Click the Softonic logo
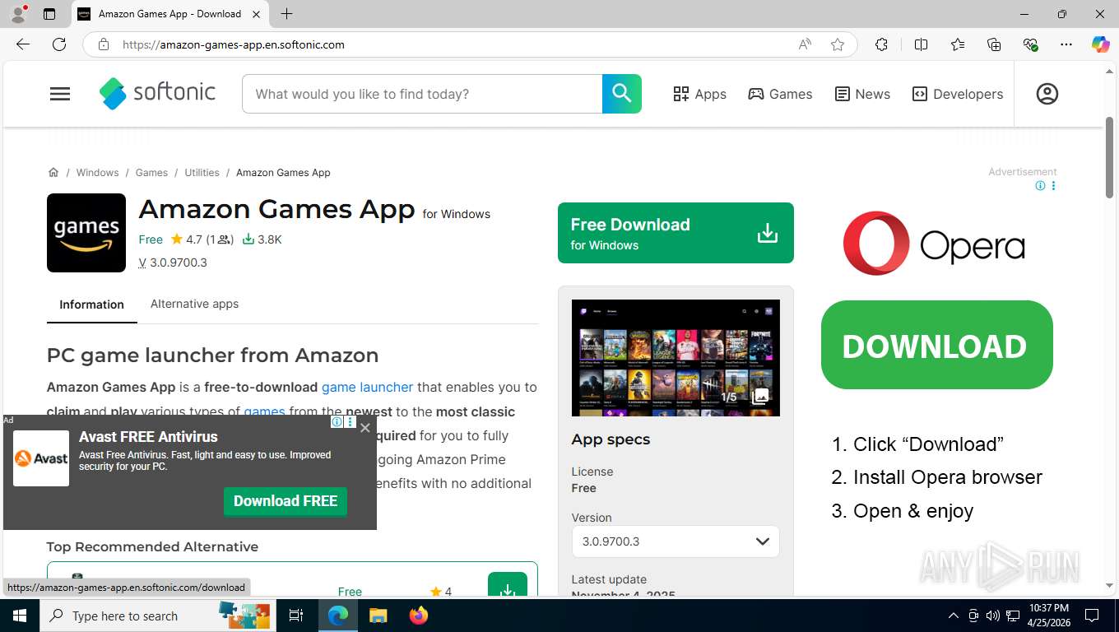 157,93
